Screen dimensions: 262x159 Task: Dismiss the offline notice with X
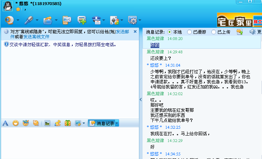point(135,31)
